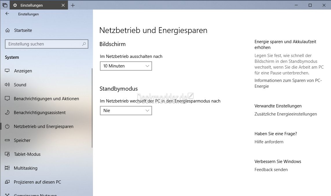The height and width of the screenshot is (196, 331).
Task: Open Gemeinsame Nutzung entry
Action: click(x=35, y=195)
